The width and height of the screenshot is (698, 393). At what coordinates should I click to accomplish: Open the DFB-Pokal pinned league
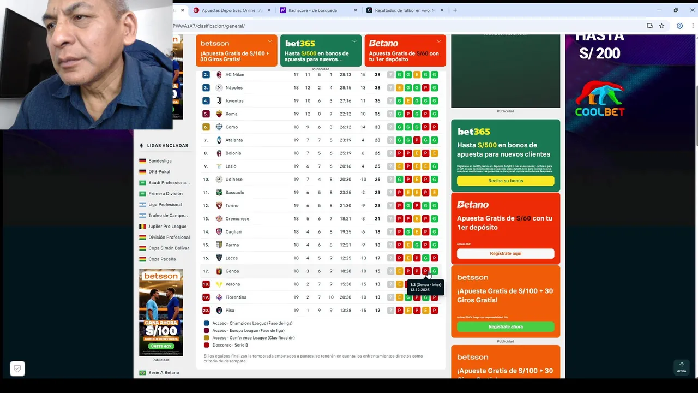pos(159,172)
